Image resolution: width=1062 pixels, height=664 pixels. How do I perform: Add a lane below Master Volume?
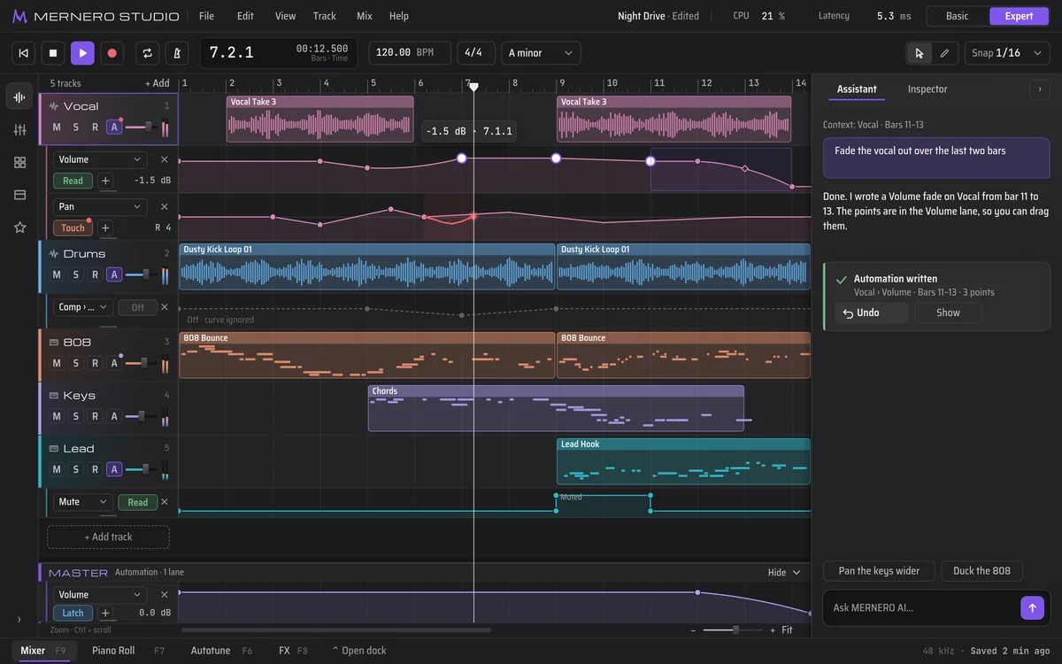tap(105, 613)
